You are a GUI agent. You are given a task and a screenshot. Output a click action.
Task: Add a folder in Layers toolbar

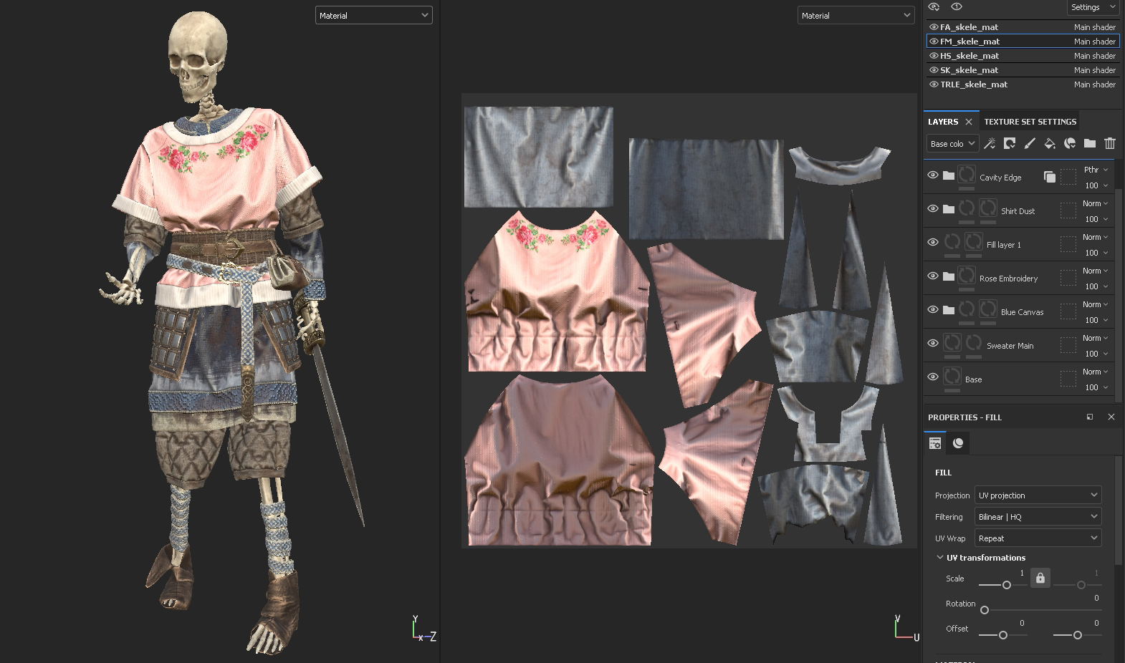(1090, 144)
